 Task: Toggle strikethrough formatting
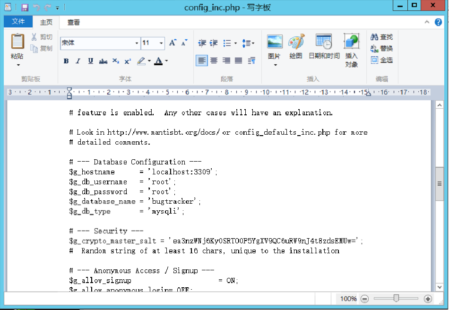click(x=103, y=61)
